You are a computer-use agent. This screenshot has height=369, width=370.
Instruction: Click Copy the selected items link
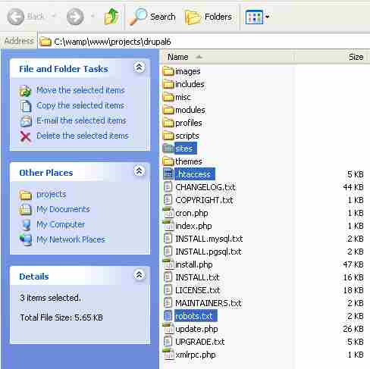click(x=80, y=105)
